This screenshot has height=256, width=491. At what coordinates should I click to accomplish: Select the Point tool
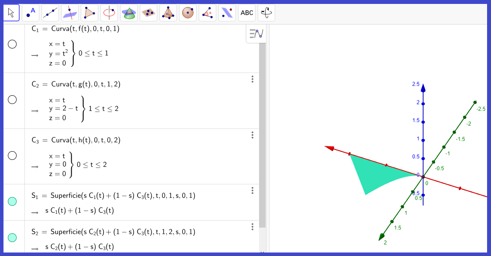point(31,13)
